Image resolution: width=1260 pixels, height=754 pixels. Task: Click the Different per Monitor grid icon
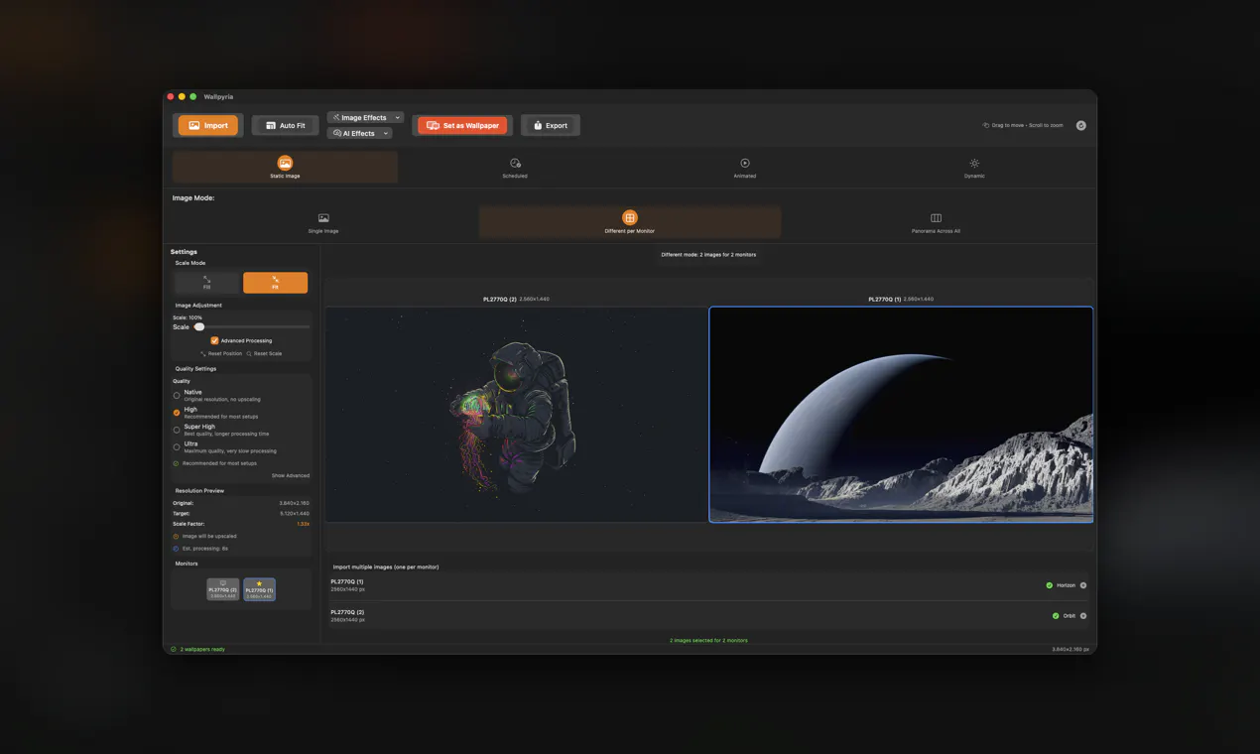[x=629, y=217]
